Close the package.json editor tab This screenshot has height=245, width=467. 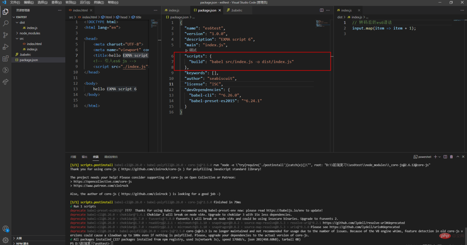220,10
